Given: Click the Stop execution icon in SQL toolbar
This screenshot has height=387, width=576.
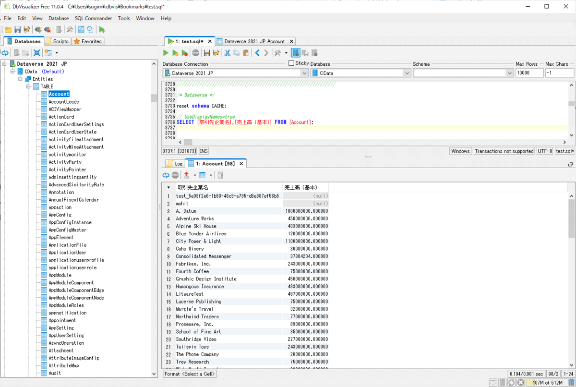Looking at the screenshot, I should coord(196,53).
